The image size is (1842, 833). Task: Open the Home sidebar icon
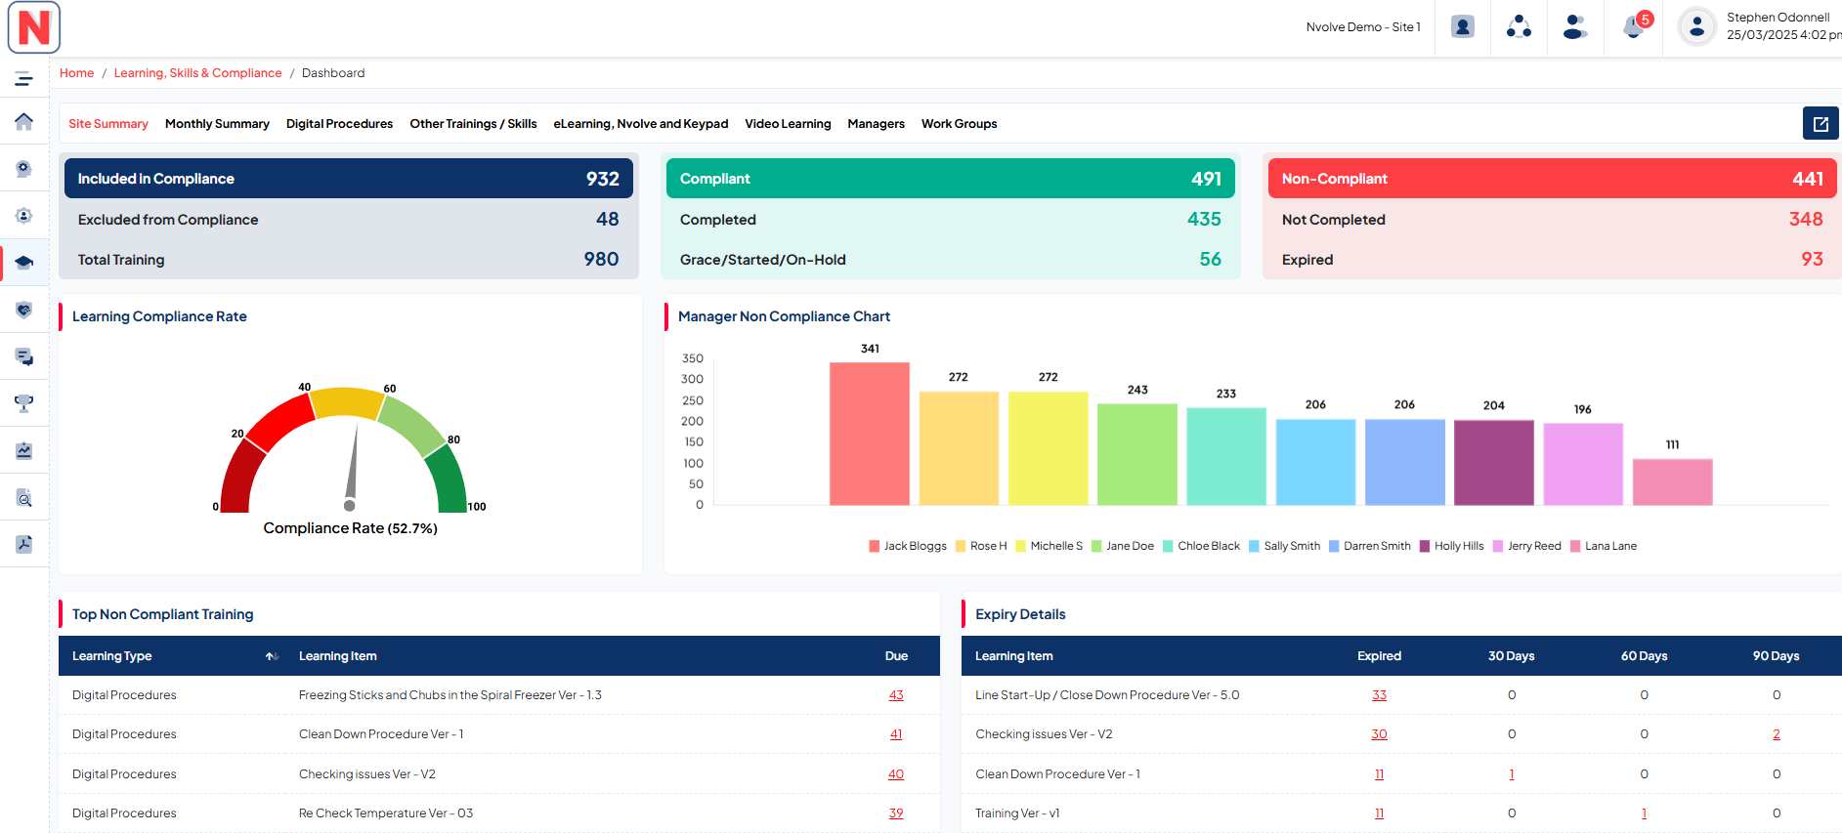(x=24, y=121)
